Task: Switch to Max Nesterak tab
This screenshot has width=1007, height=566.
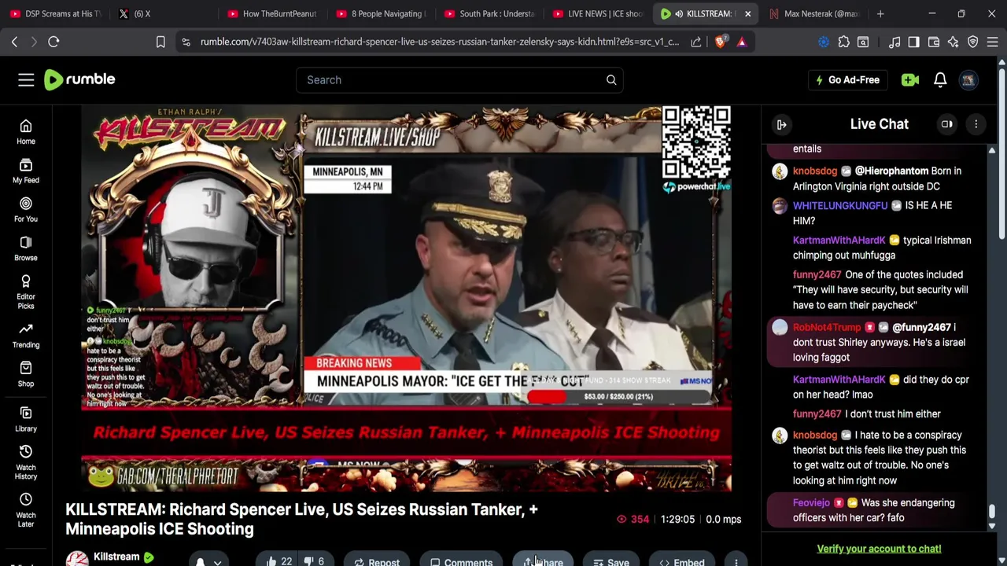Action: tap(814, 13)
